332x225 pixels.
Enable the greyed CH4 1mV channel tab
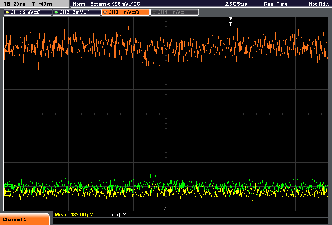click(x=174, y=12)
